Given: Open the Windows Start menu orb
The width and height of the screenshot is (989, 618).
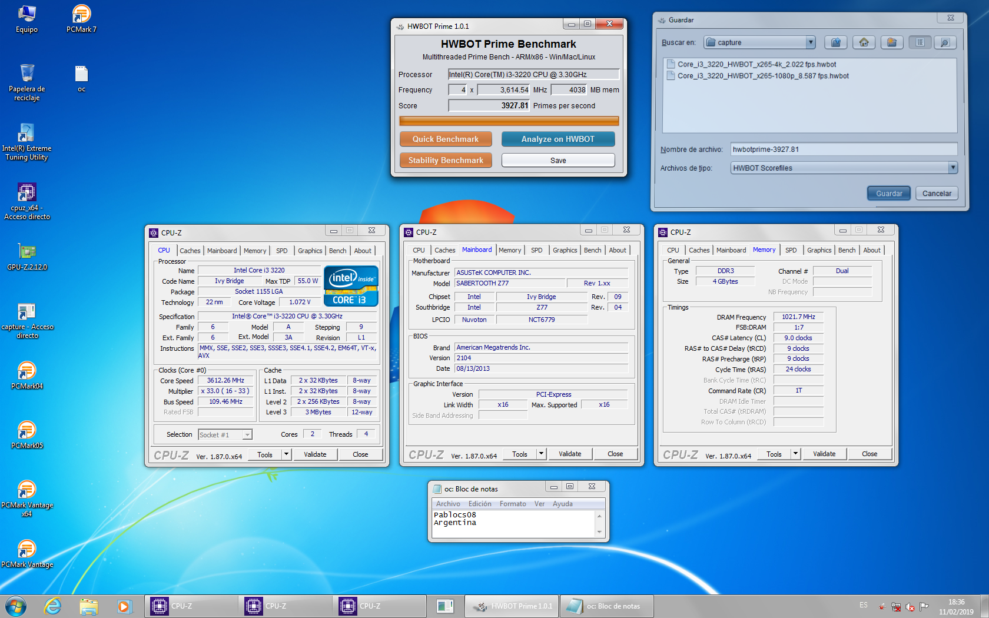Looking at the screenshot, I should tap(16, 606).
